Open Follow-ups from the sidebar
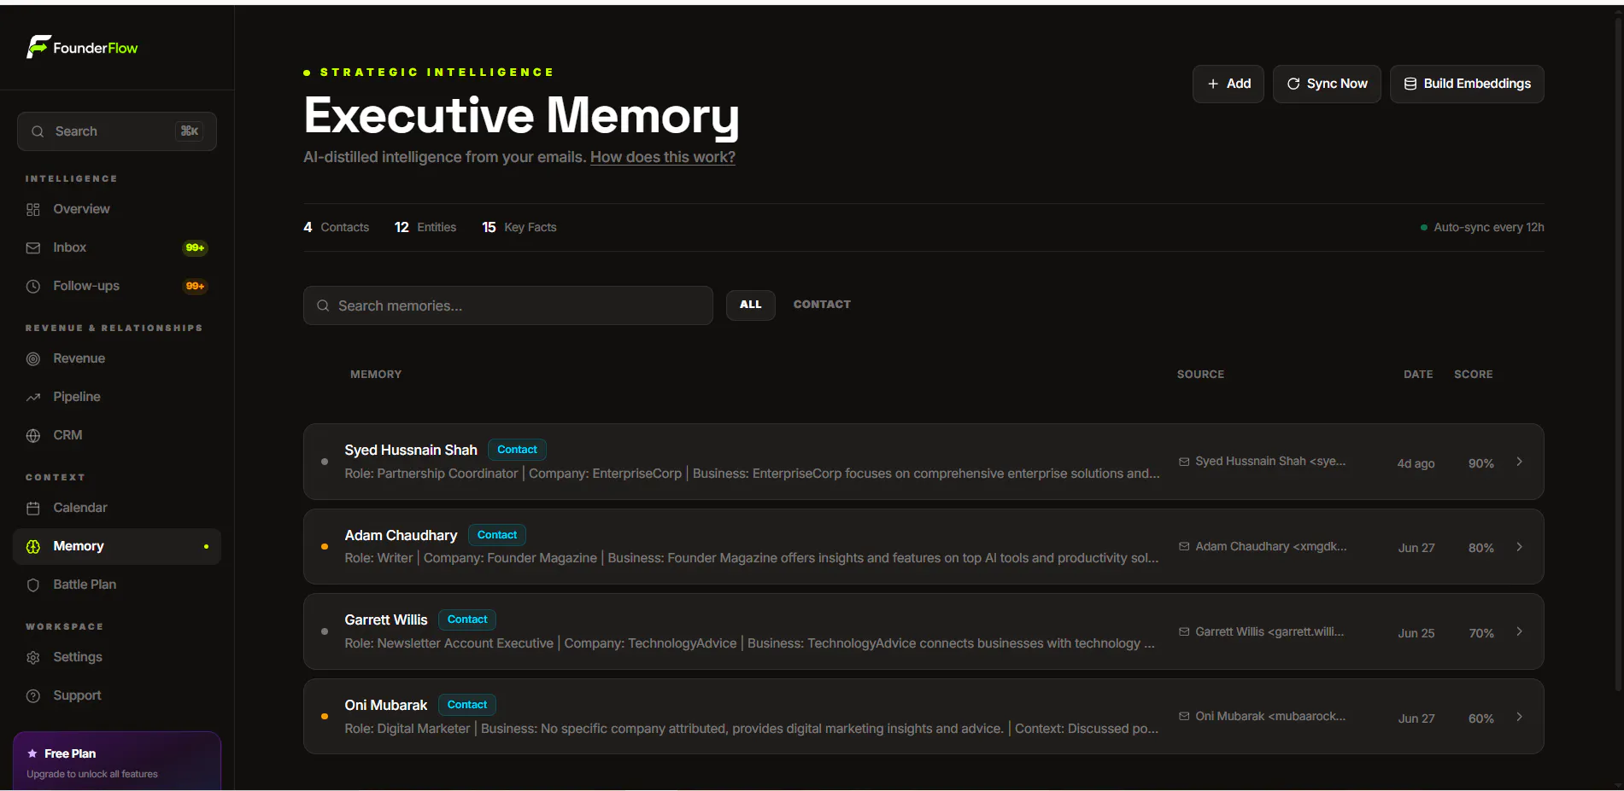 [117, 286]
